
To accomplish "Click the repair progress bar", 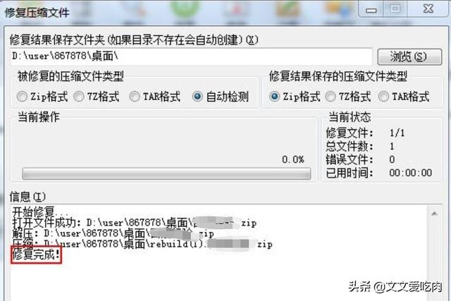I will [x=166, y=173].
